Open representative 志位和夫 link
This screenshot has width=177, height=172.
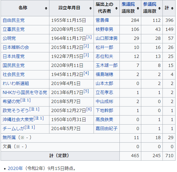pos(104,56)
